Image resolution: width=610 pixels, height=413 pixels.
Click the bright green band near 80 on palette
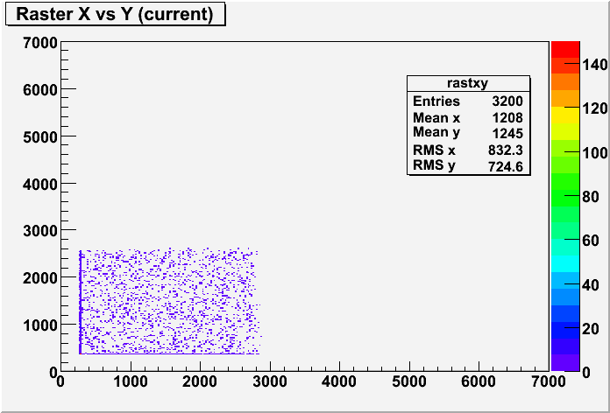pos(565,198)
